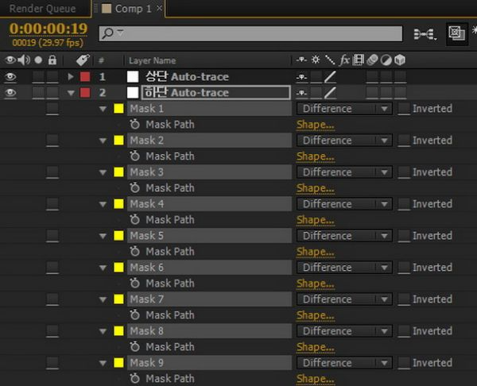
Task: Change the yellow color swatch of Mask 5
Action: (118, 236)
